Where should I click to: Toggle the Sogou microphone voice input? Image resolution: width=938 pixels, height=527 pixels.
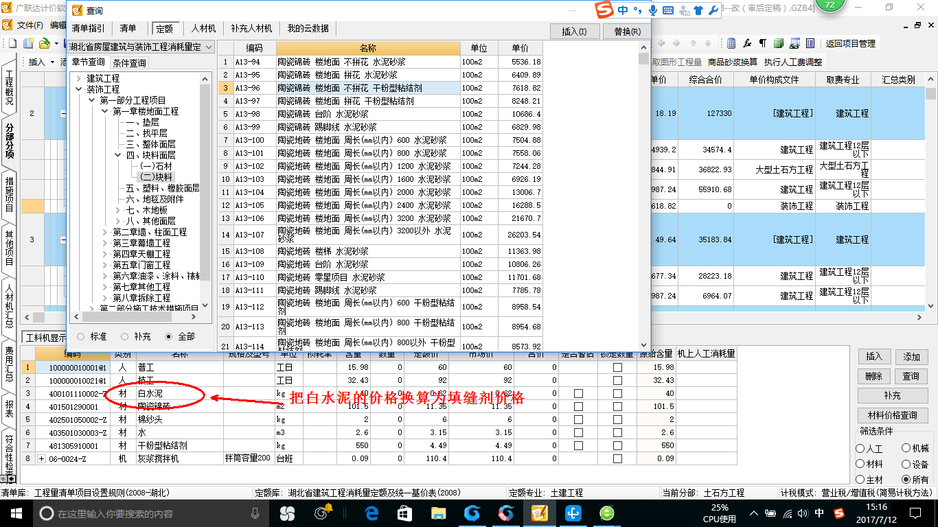click(x=652, y=10)
